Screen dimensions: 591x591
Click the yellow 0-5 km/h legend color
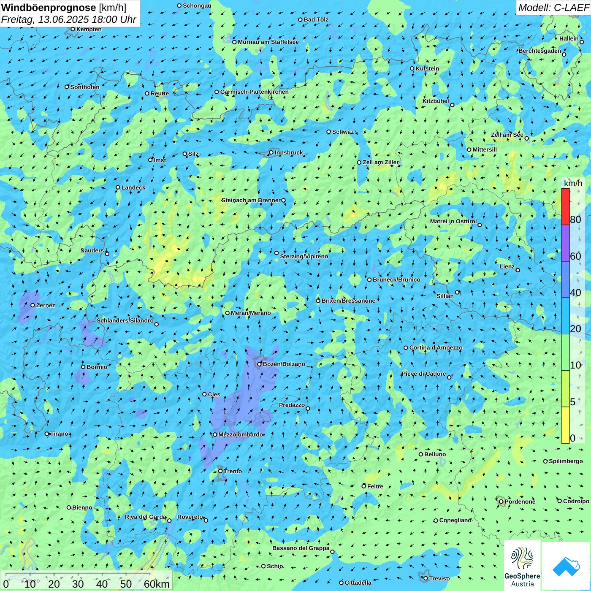(x=565, y=425)
